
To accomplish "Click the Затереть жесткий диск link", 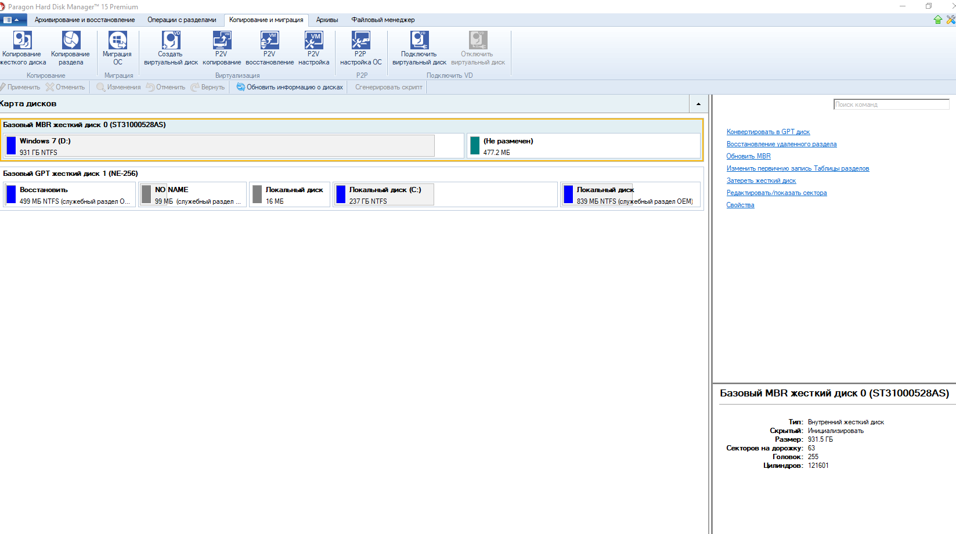I will click(x=761, y=181).
